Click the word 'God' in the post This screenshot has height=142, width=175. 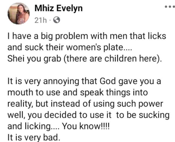pyautogui.click(x=108, y=81)
